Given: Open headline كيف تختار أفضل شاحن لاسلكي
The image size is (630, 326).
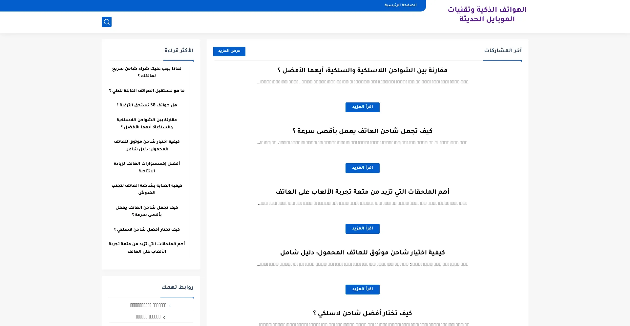Looking at the screenshot, I should [362, 314].
